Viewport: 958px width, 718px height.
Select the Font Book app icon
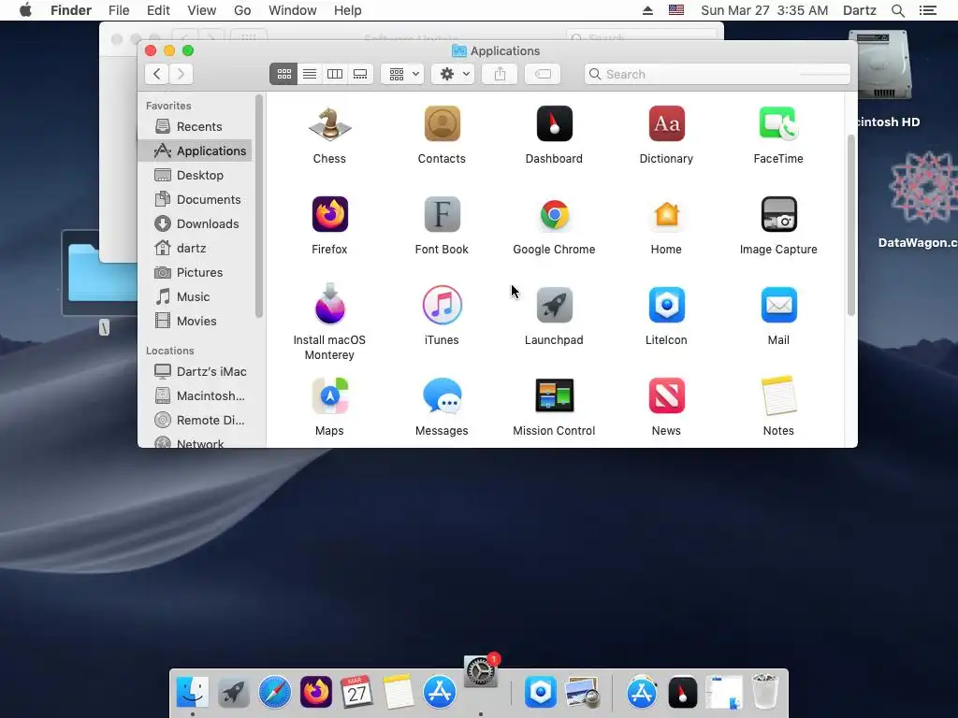(442, 214)
